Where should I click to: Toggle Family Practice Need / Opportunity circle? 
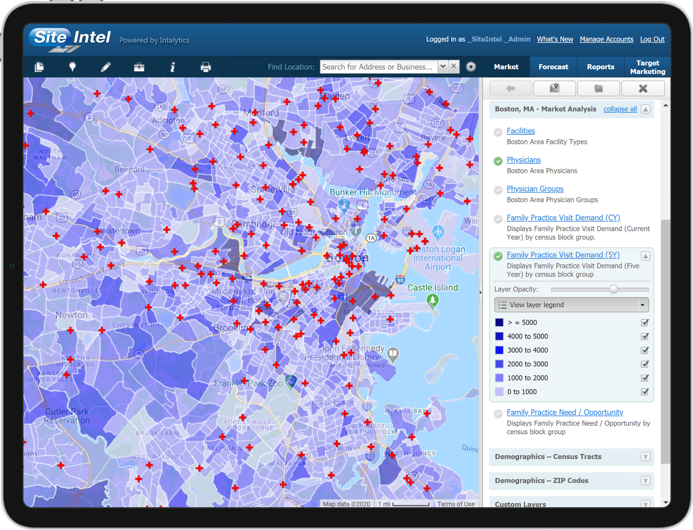(498, 414)
